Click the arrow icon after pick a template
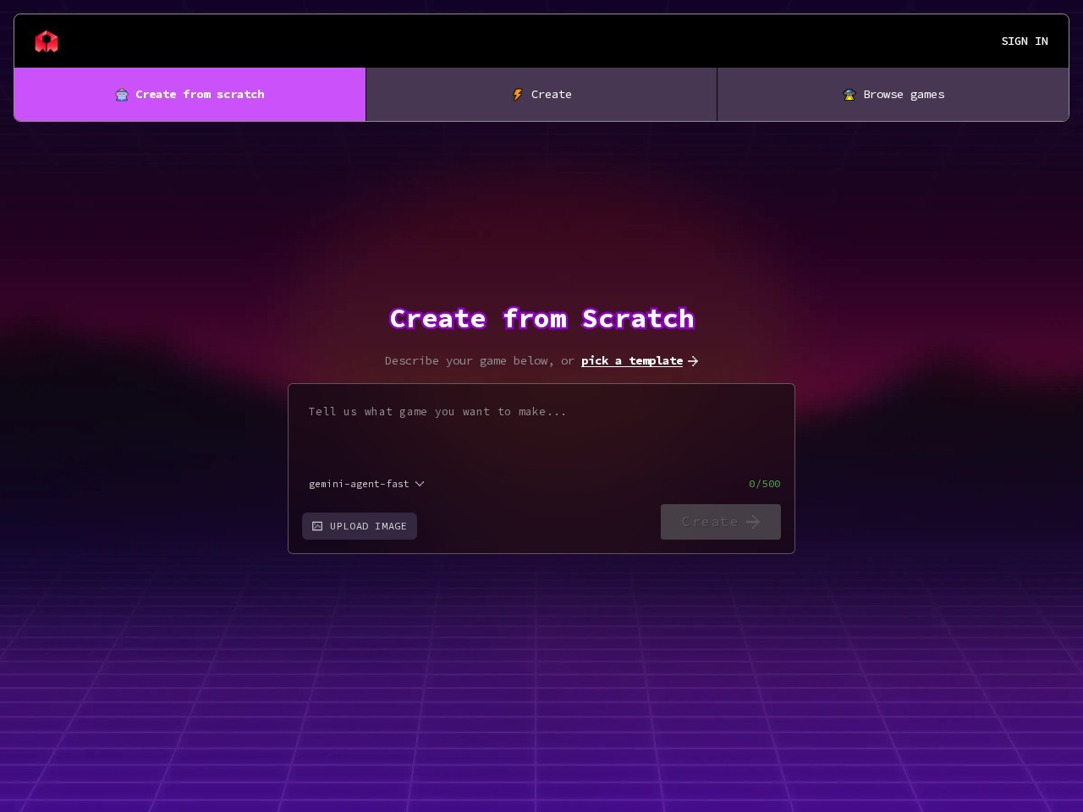Viewport: 1083px width, 812px height. coord(693,361)
